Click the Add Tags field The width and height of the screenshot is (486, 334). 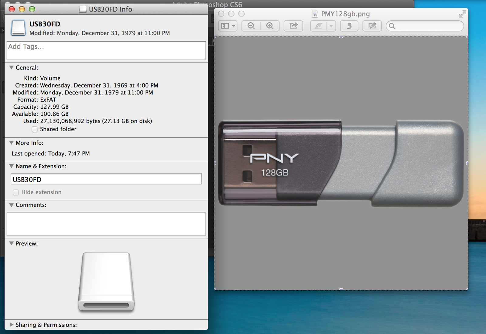tap(106, 50)
